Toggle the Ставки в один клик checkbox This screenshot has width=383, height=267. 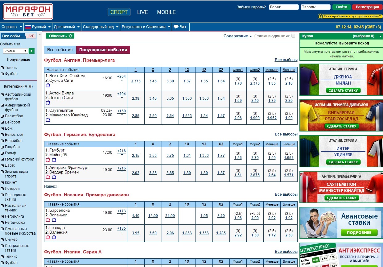pos(293,36)
